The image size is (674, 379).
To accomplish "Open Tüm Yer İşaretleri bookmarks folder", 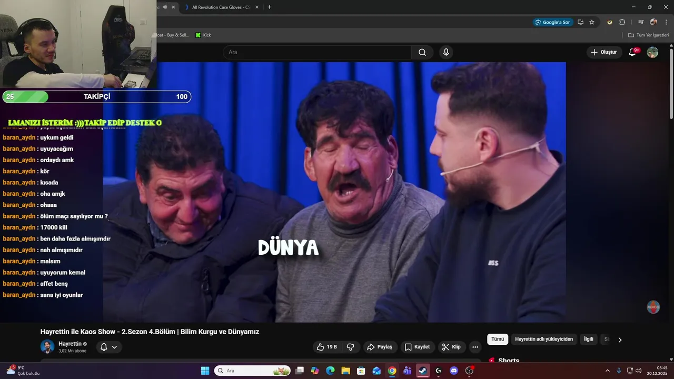I will click(x=648, y=35).
